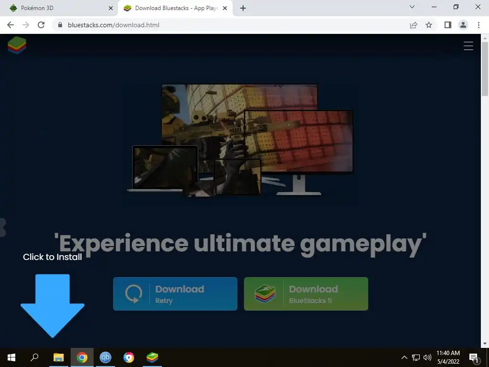Open the Chrome profile menu
489x367 pixels.
(463, 25)
